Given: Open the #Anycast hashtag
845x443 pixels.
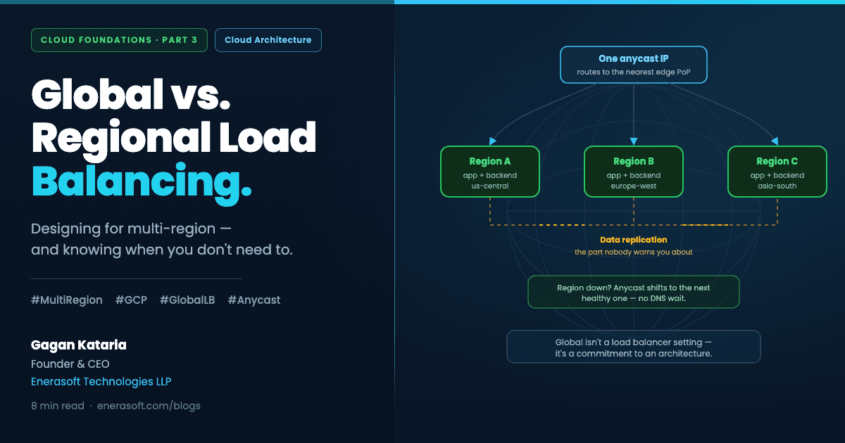Looking at the screenshot, I should tap(254, 300).
